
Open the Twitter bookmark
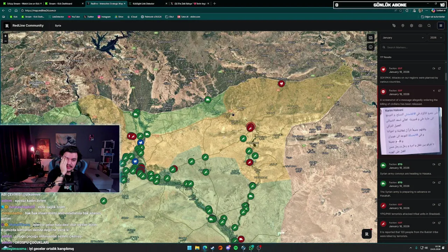pyautogui.click(x=89, y=17)
